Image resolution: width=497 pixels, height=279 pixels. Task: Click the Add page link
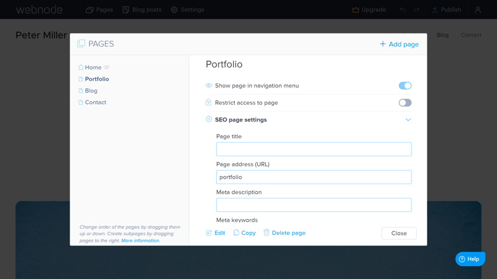coord(399,44)
